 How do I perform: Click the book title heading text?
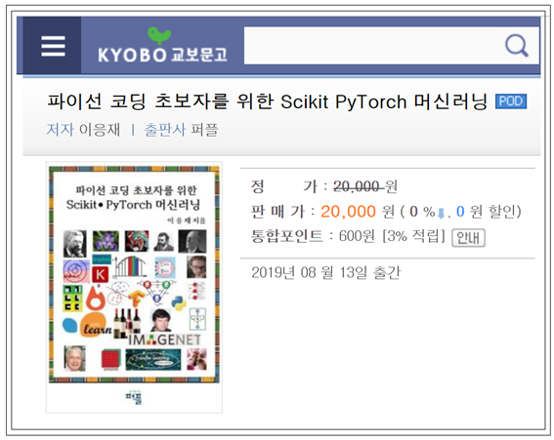[x=268, y=101]
